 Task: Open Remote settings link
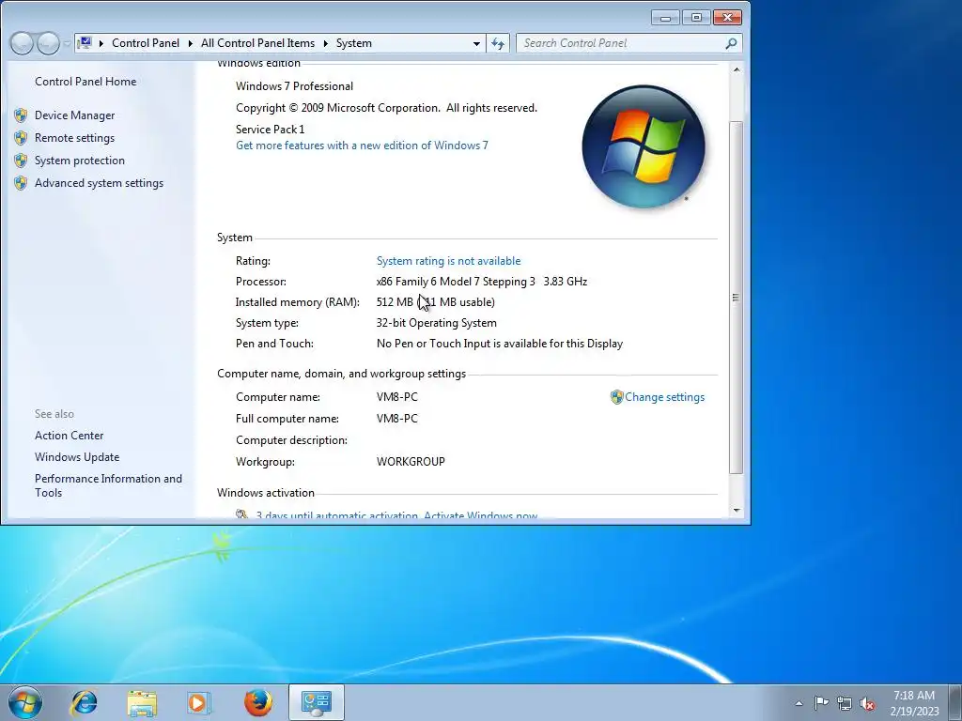(74, 138)
